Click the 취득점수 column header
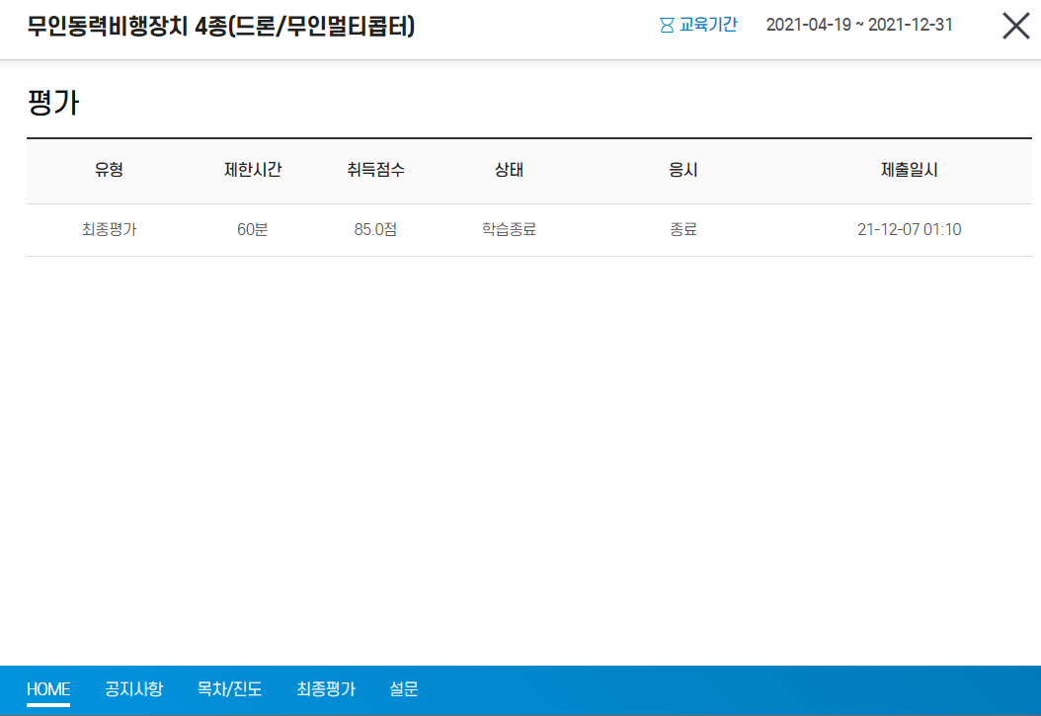The image size is (1041, 716). point(375,170)
